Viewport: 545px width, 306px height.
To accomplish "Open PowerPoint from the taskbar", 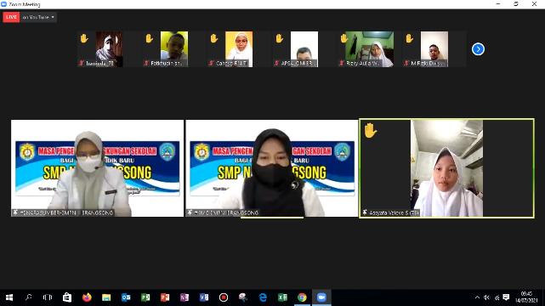I will pyautogui.click(x=165, y=297).
